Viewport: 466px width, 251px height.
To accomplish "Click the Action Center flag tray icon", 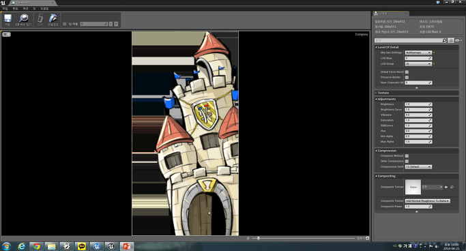I will click(431, 246).
